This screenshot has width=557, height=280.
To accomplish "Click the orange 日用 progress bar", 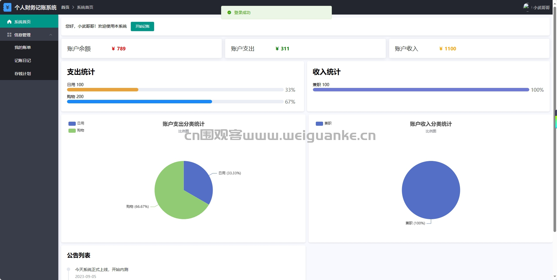I will [103, 90].
